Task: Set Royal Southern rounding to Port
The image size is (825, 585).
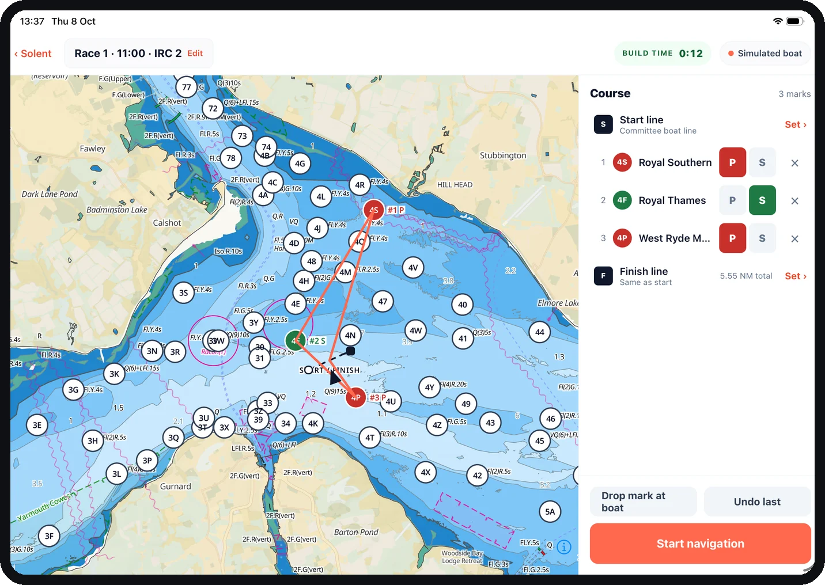Action: point(732,162)
